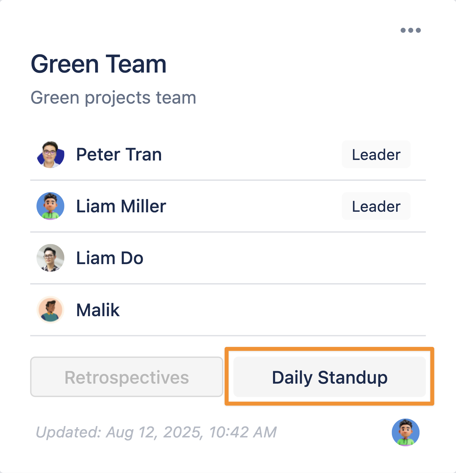Click the Green Team title
456x473 pixels.
(99, 64)
